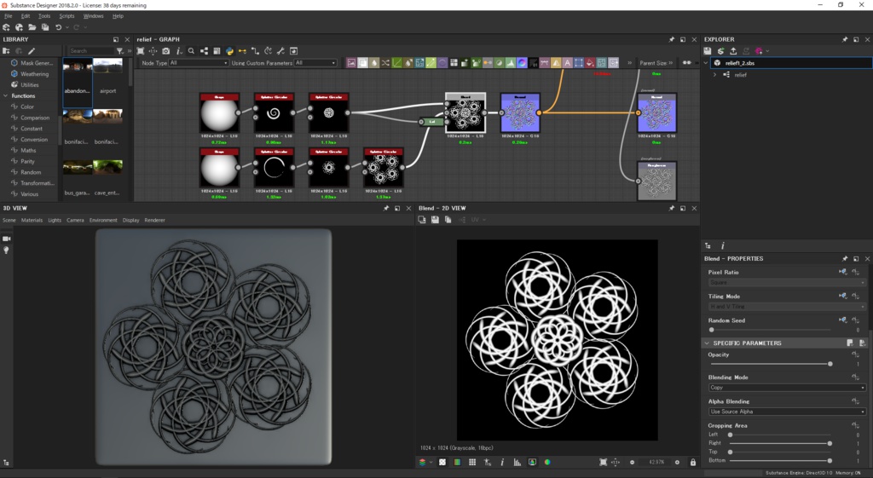
Task: Click the light bulb icon in 3D view
Action: 7,251
